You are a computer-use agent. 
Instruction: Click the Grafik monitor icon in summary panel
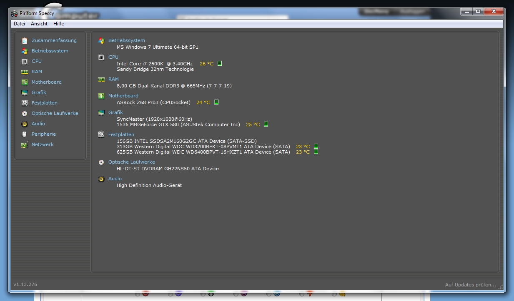[101, 112]
